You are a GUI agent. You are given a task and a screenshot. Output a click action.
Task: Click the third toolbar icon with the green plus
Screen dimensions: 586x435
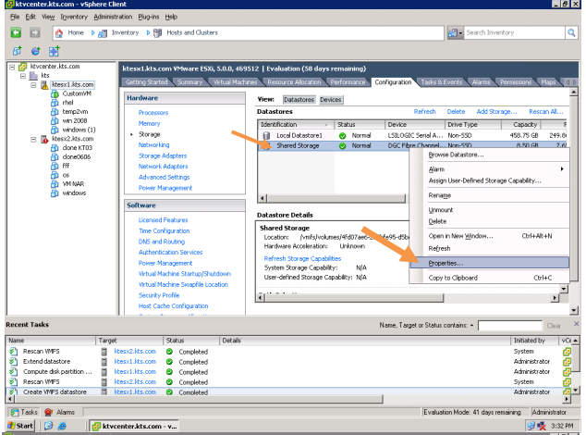click(x=54, y=51)
